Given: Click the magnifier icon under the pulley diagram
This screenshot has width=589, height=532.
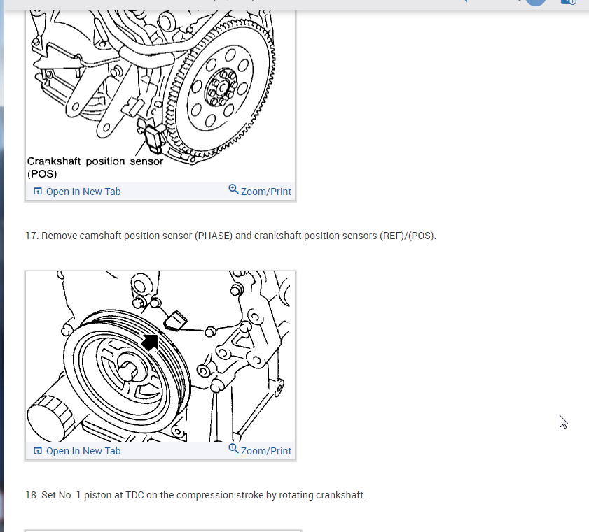Looking at the screenshot, I should coord(234,448).
